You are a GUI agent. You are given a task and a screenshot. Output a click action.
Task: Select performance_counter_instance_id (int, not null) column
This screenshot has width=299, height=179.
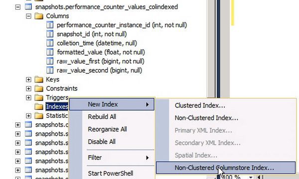coord(122,25)
